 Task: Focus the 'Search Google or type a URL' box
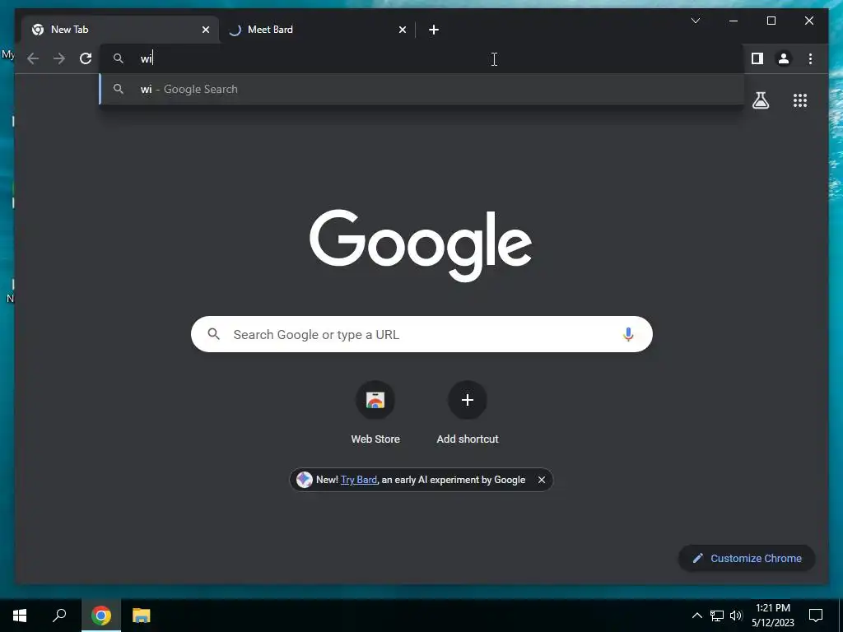click(421, 334)
